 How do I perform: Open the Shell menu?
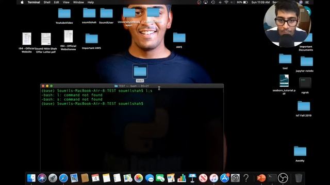47,2
